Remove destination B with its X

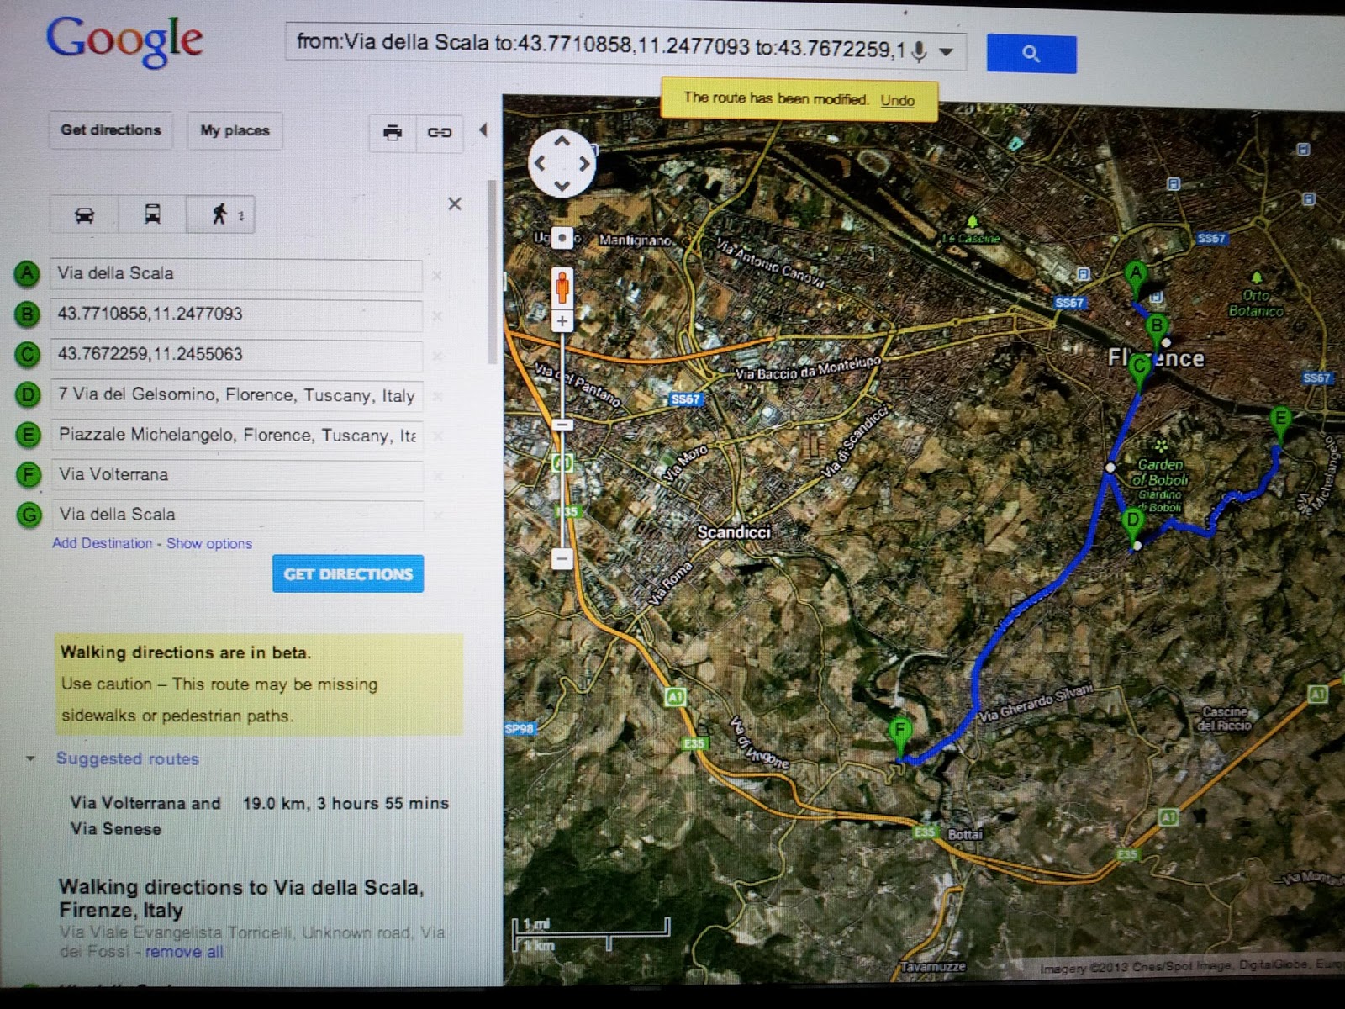(x=437, y=316)
